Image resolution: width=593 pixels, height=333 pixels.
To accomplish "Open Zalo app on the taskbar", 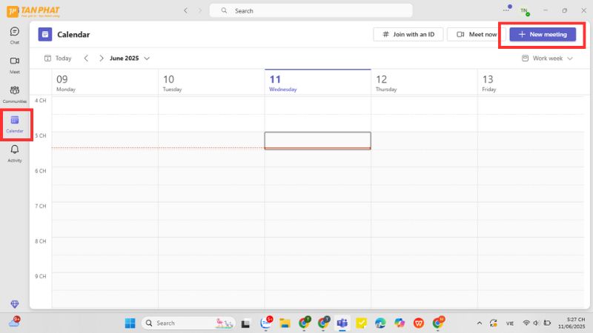I will (x=266, y=323).
